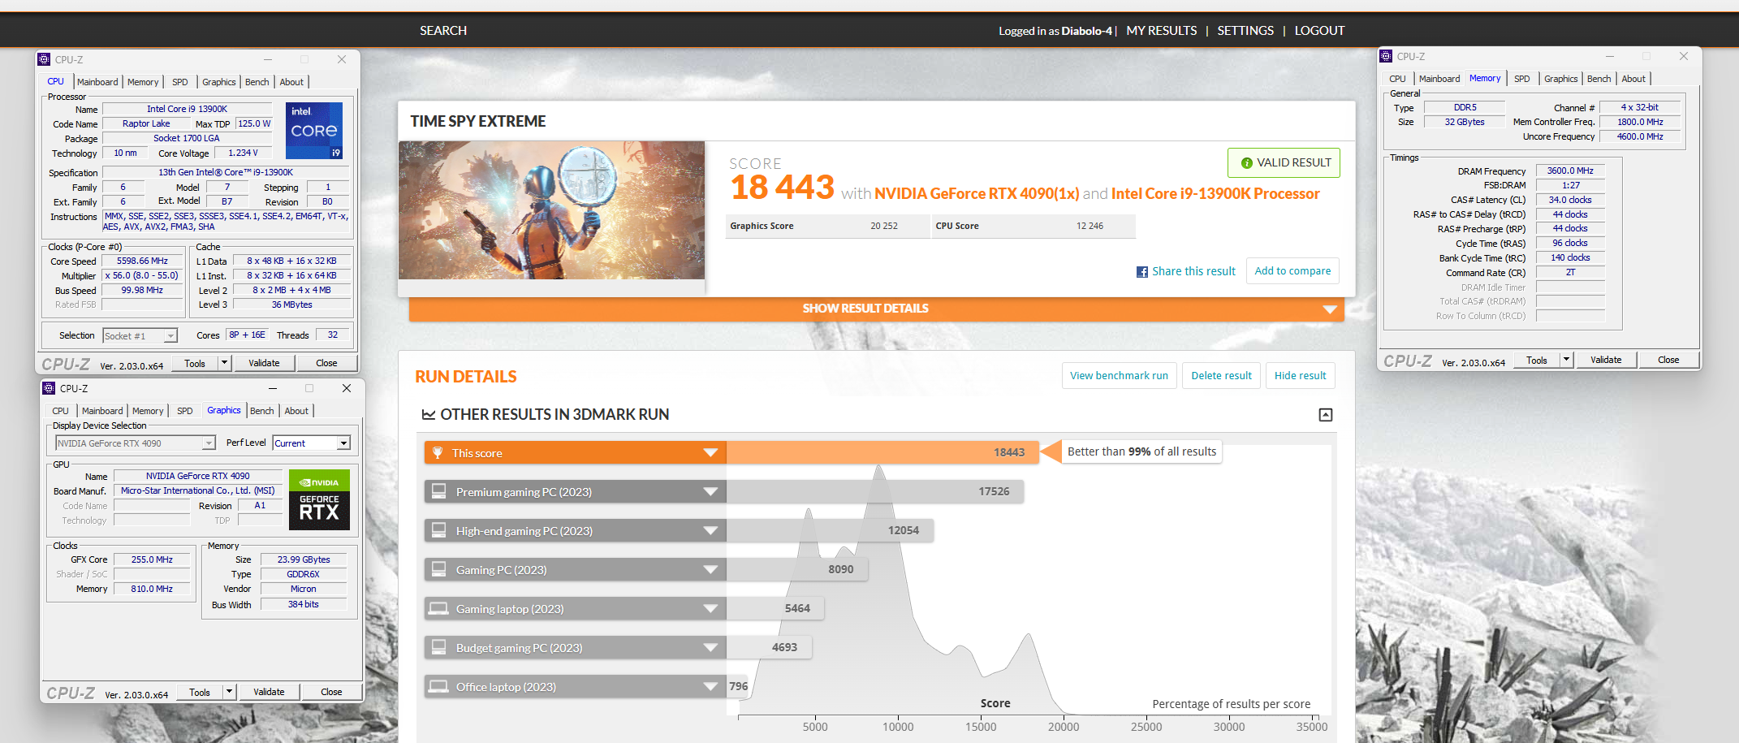
Task: Expand Office laptop (2023) arrow
Action: (710, 686)
